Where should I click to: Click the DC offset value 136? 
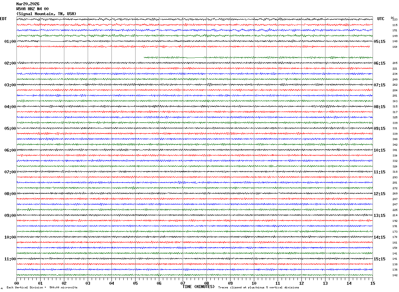395,270
